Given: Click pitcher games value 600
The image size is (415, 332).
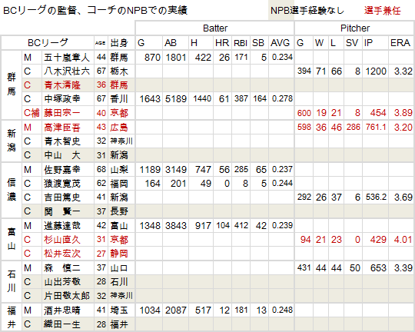Looking at the screenshot, I should pos(304,113).
